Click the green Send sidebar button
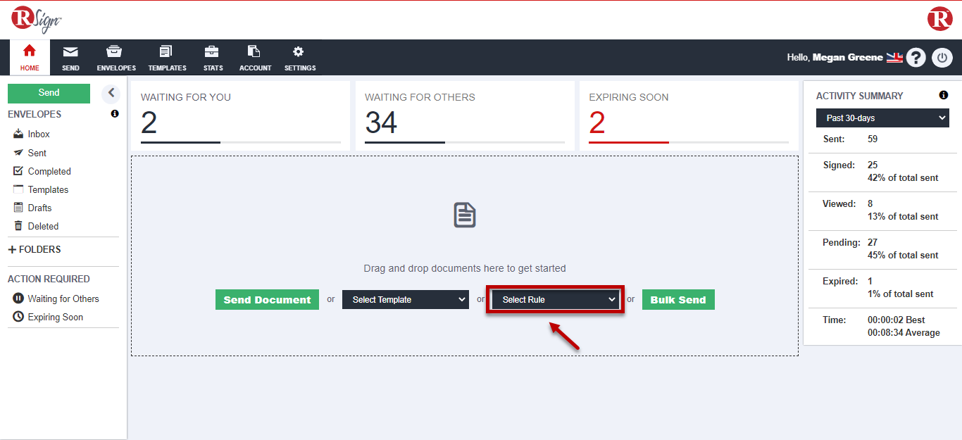Viewport: 962px width, 440px height. 49,93
